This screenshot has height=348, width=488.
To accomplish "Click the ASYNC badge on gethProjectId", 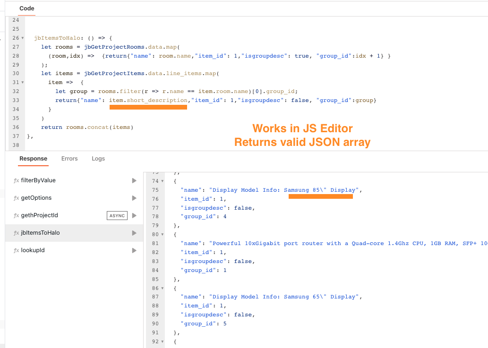I will pos(117,215).
